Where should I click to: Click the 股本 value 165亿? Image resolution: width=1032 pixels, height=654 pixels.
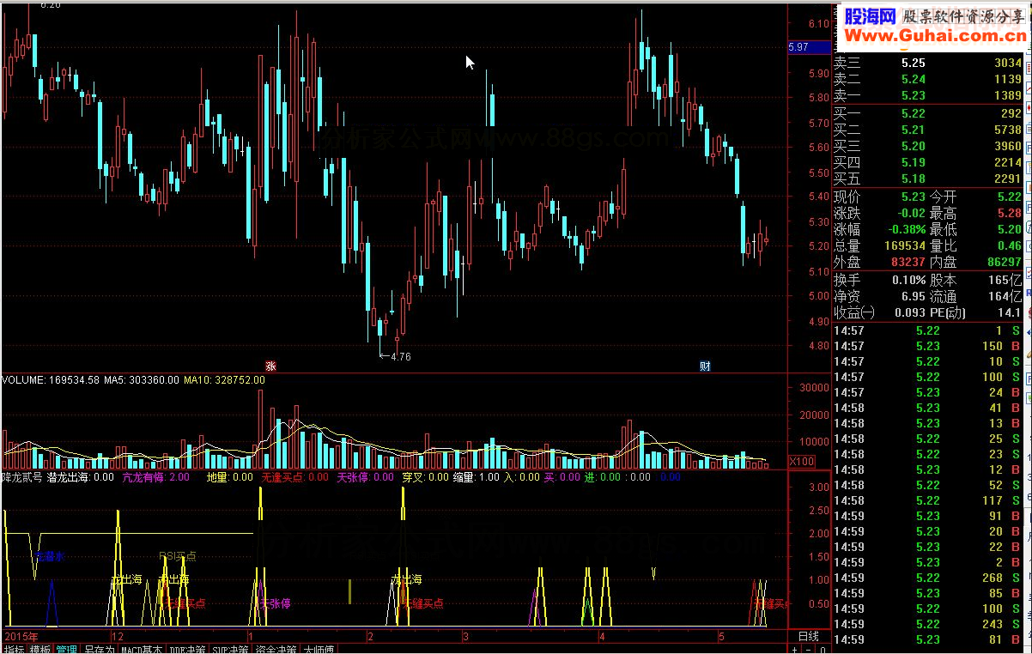(1005, 280)
